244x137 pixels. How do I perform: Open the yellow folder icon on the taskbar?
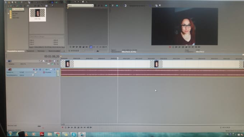(50, 134)
